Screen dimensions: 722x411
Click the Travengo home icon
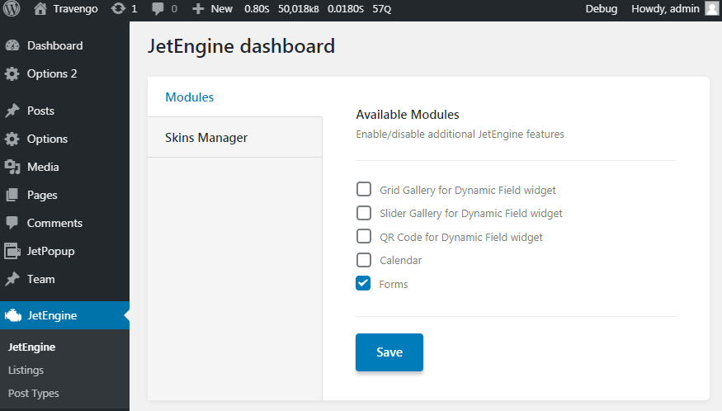point(40,9)
